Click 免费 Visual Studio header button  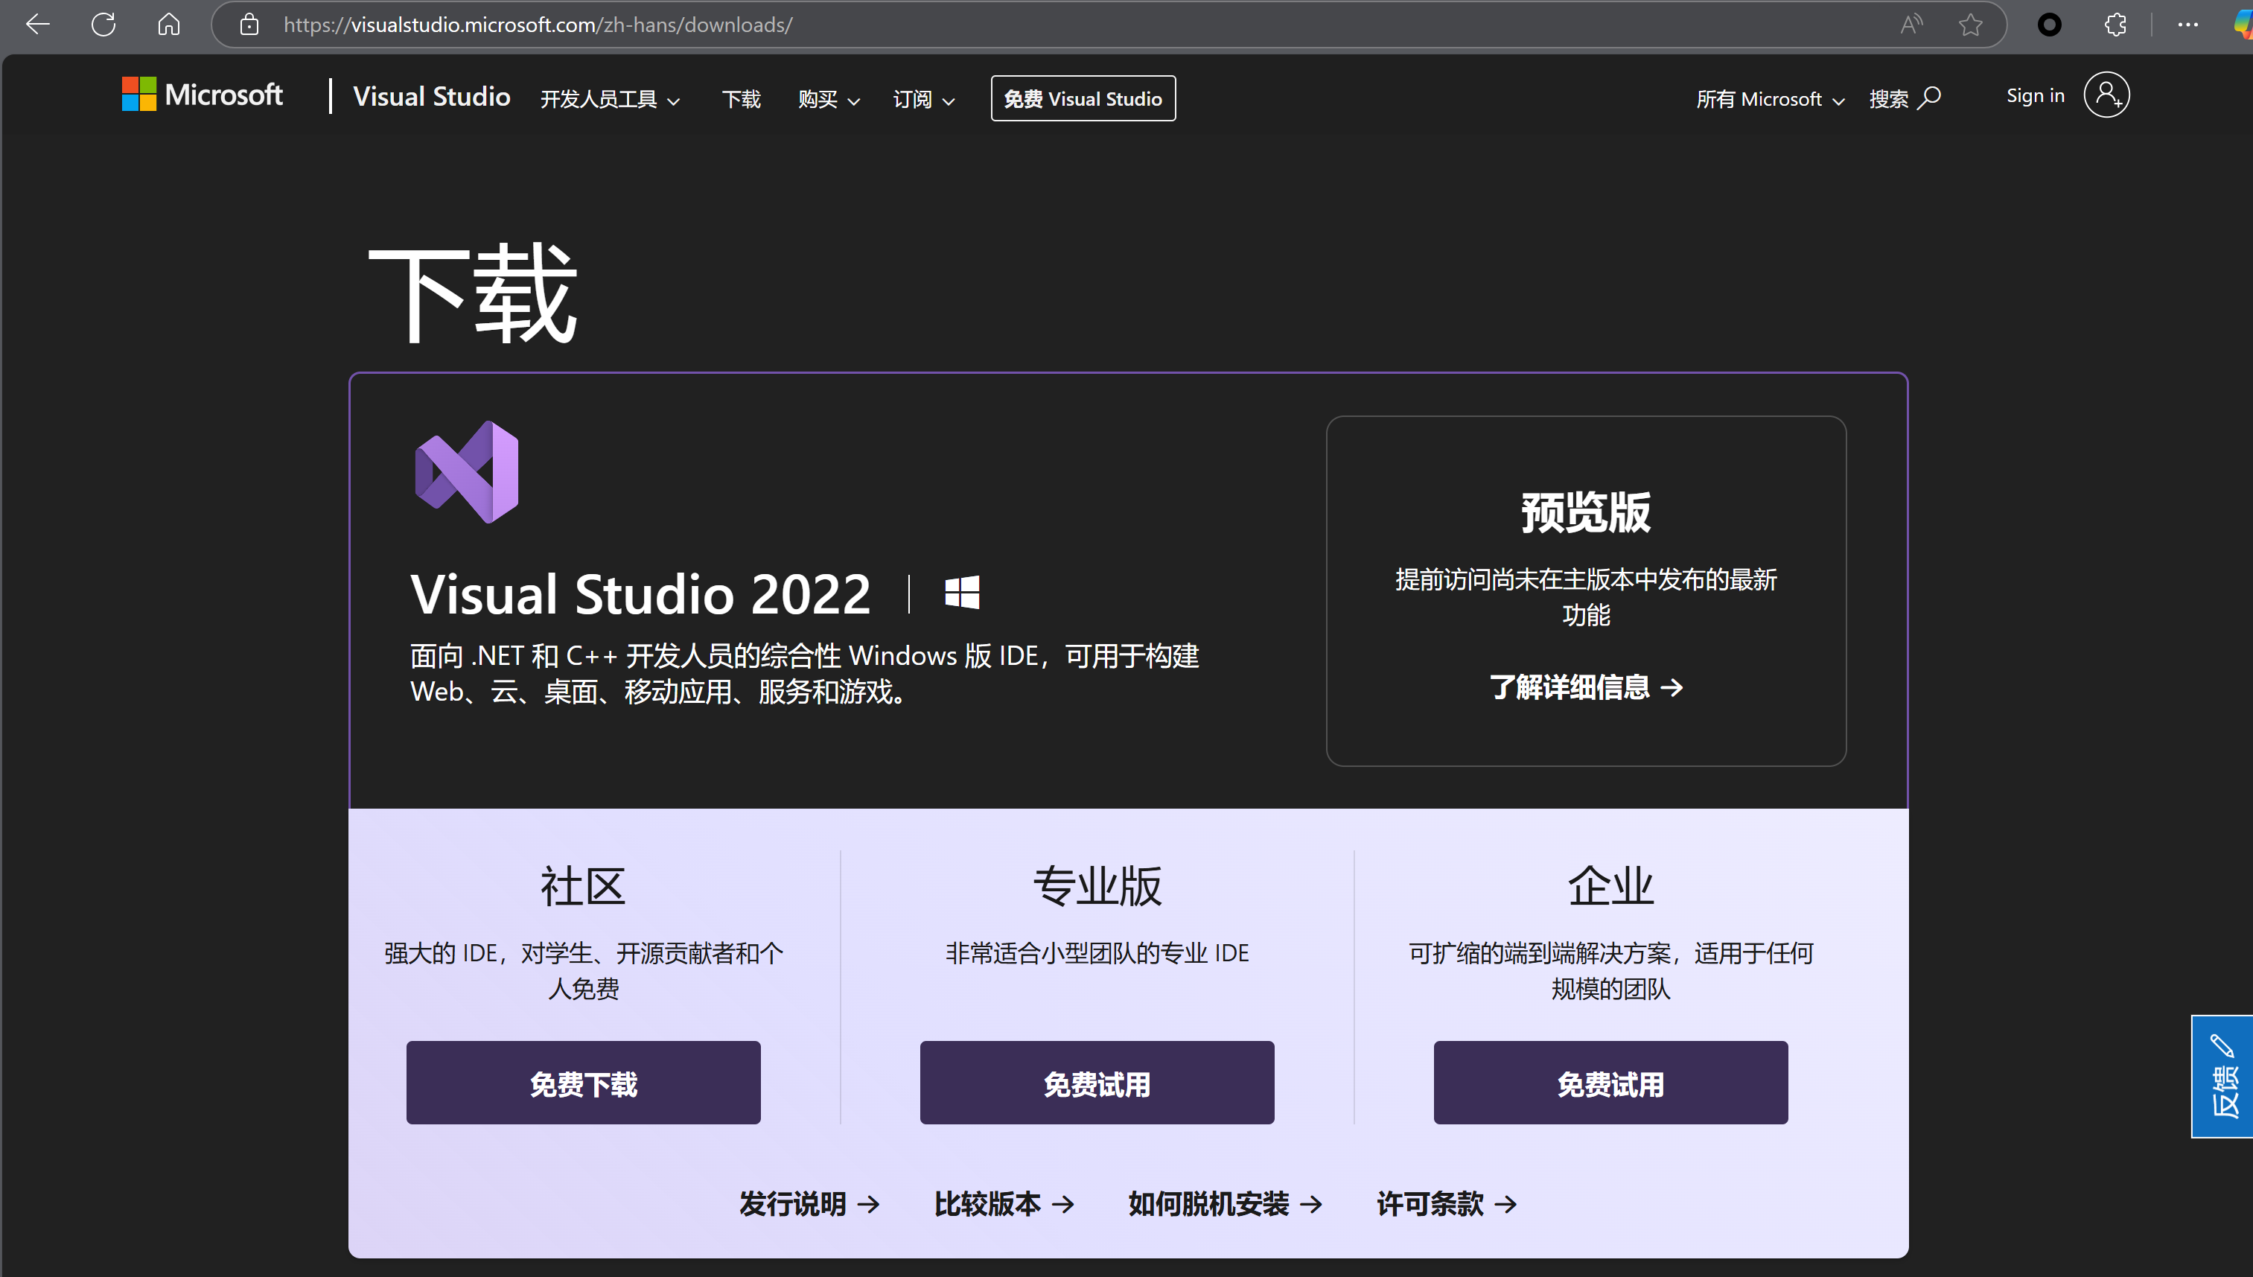coord(1083,98)
